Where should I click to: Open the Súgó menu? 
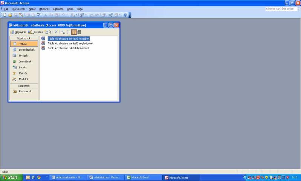click(79, 9)
